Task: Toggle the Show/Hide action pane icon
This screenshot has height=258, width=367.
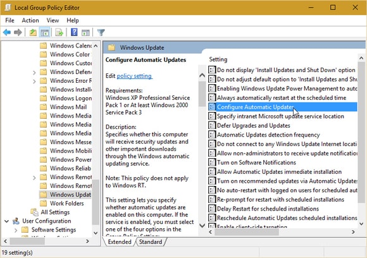Action: (x=85, y=32)
